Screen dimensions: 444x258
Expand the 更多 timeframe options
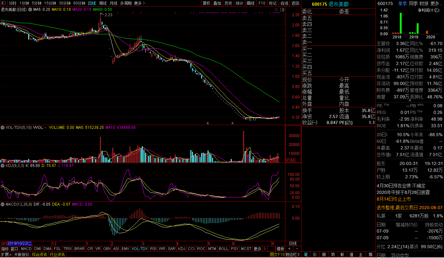tap(139, 3)
